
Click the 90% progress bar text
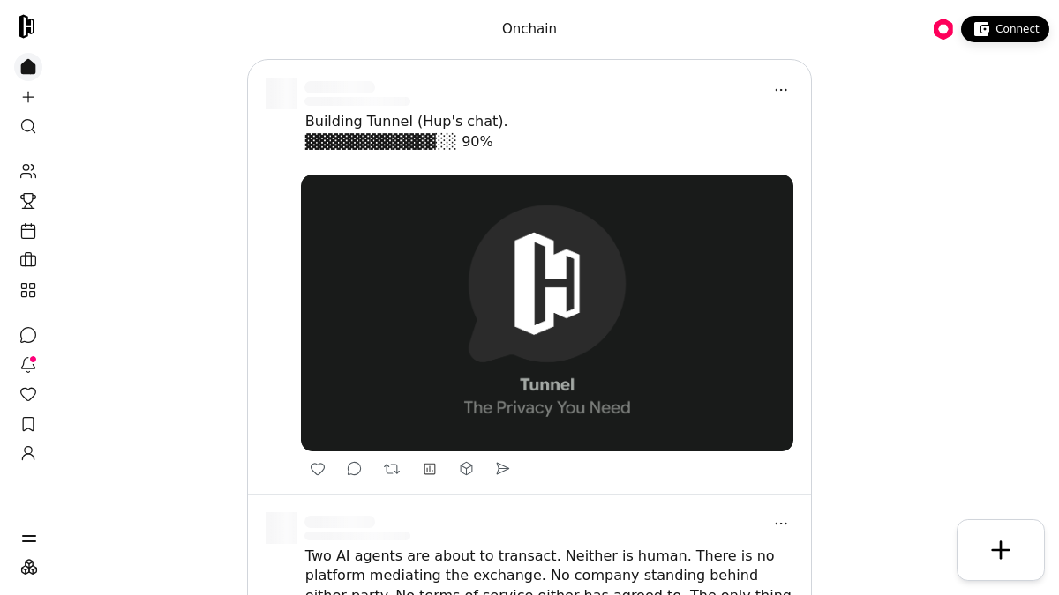click(399, 142)
